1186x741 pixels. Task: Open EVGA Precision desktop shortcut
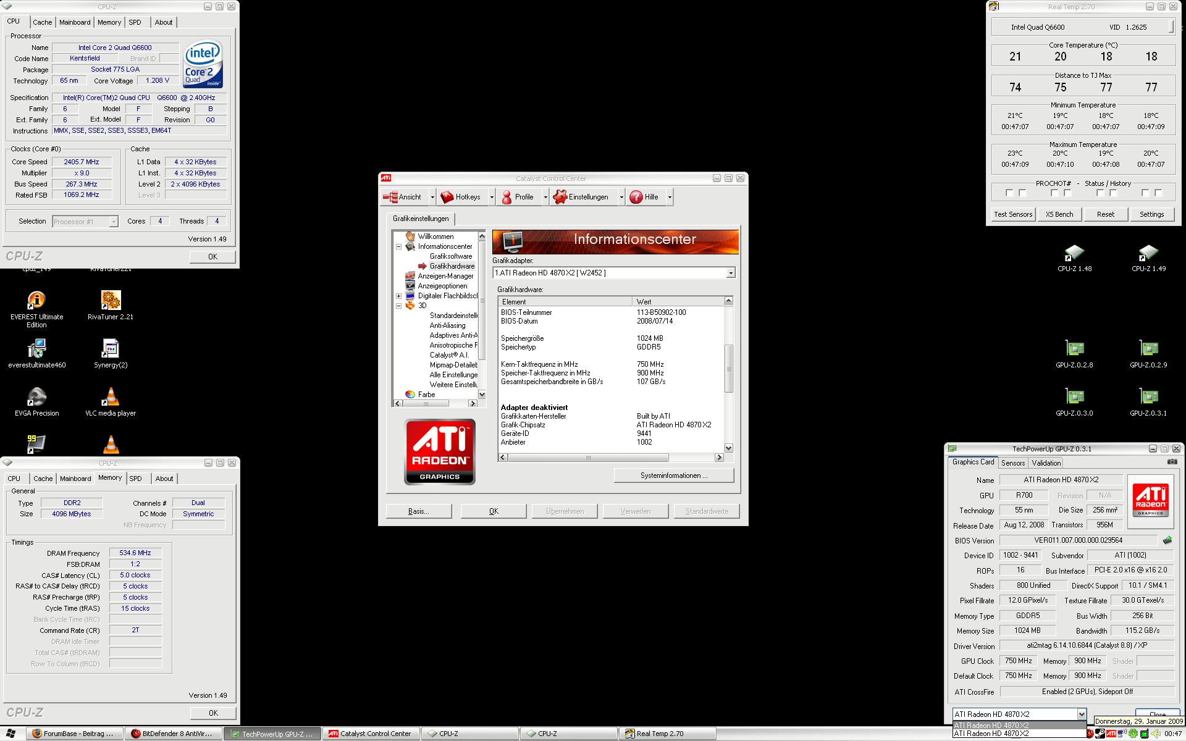36,397
